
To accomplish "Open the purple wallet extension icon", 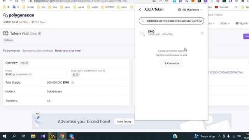I will click(205, 1).
